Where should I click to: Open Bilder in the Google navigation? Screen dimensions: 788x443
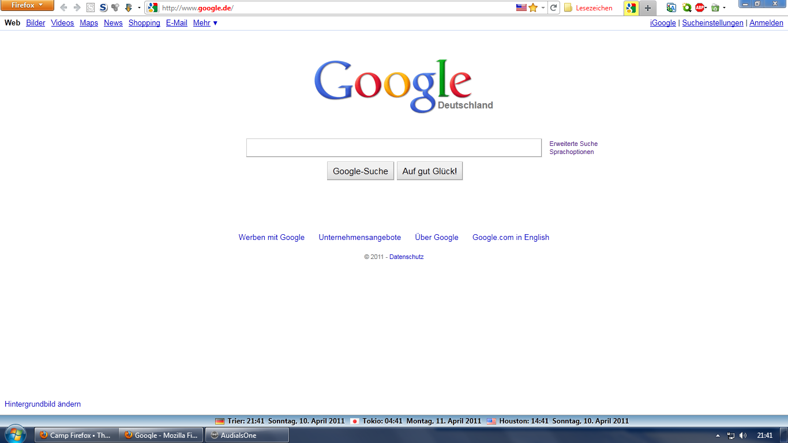pos(36,23)
